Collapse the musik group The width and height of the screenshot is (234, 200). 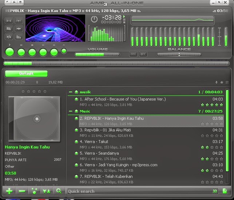(71, 92)
